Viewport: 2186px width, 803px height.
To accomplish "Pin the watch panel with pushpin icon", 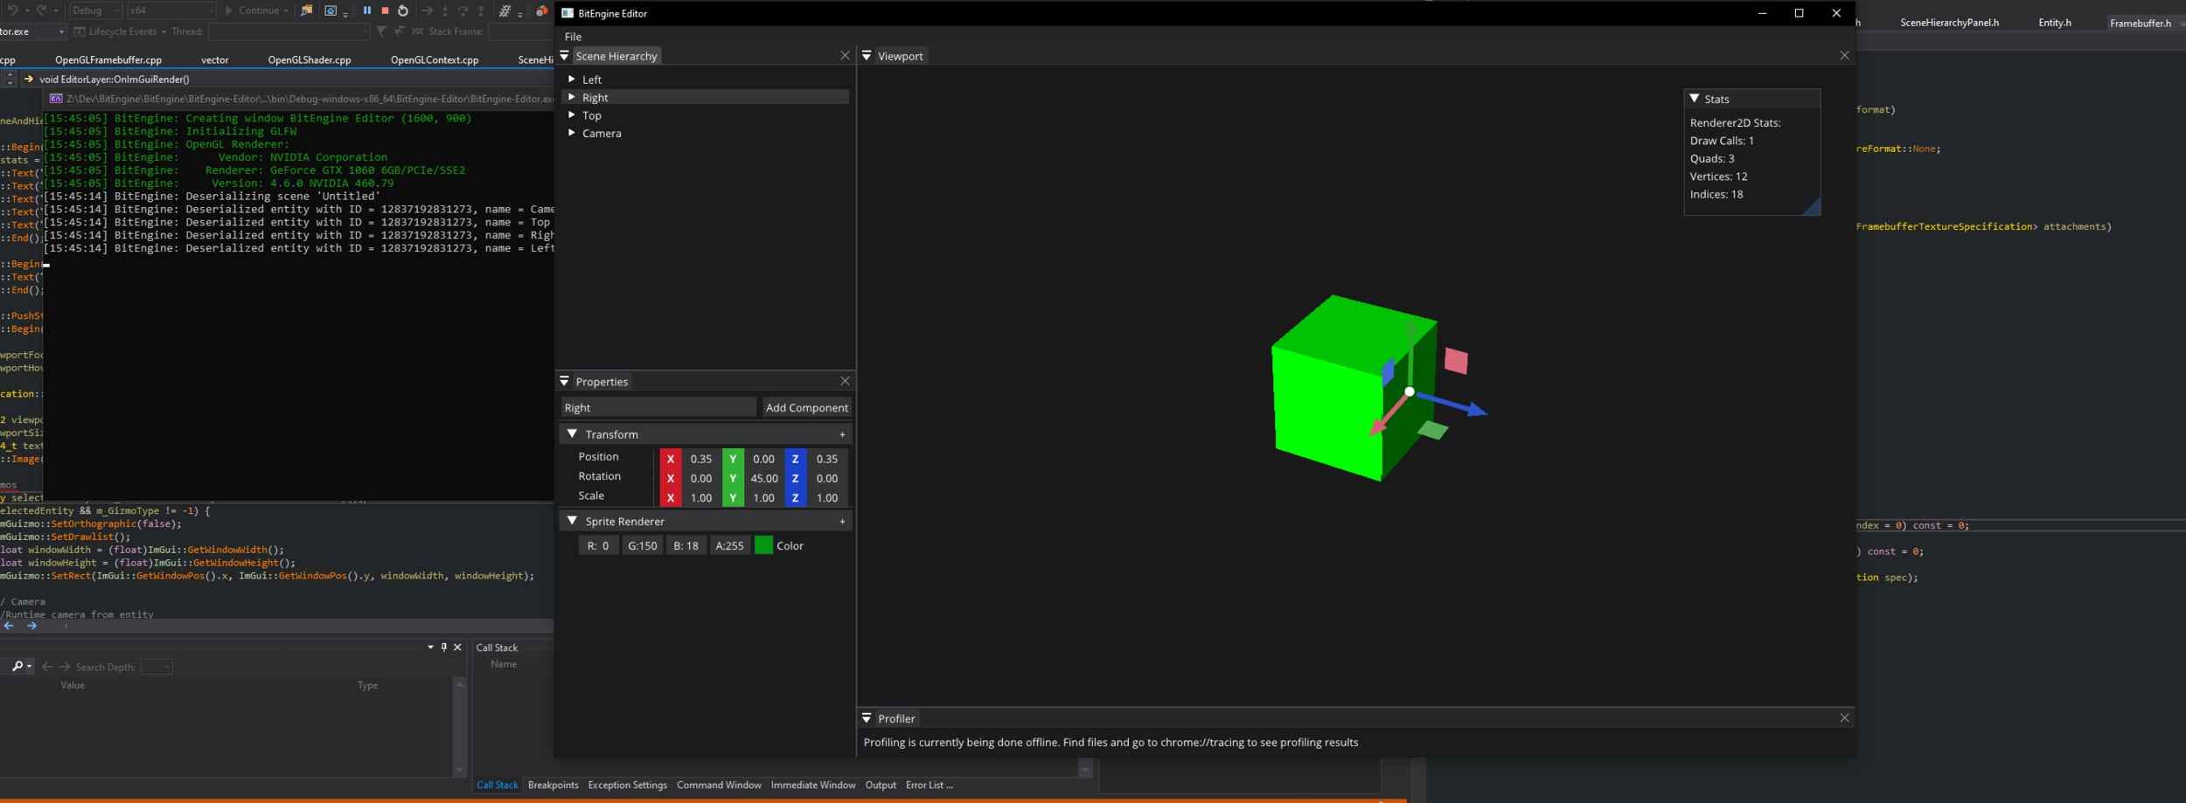I will (x=444, y=647).
